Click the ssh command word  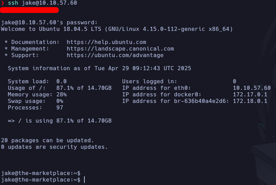[x=13, y=3]
